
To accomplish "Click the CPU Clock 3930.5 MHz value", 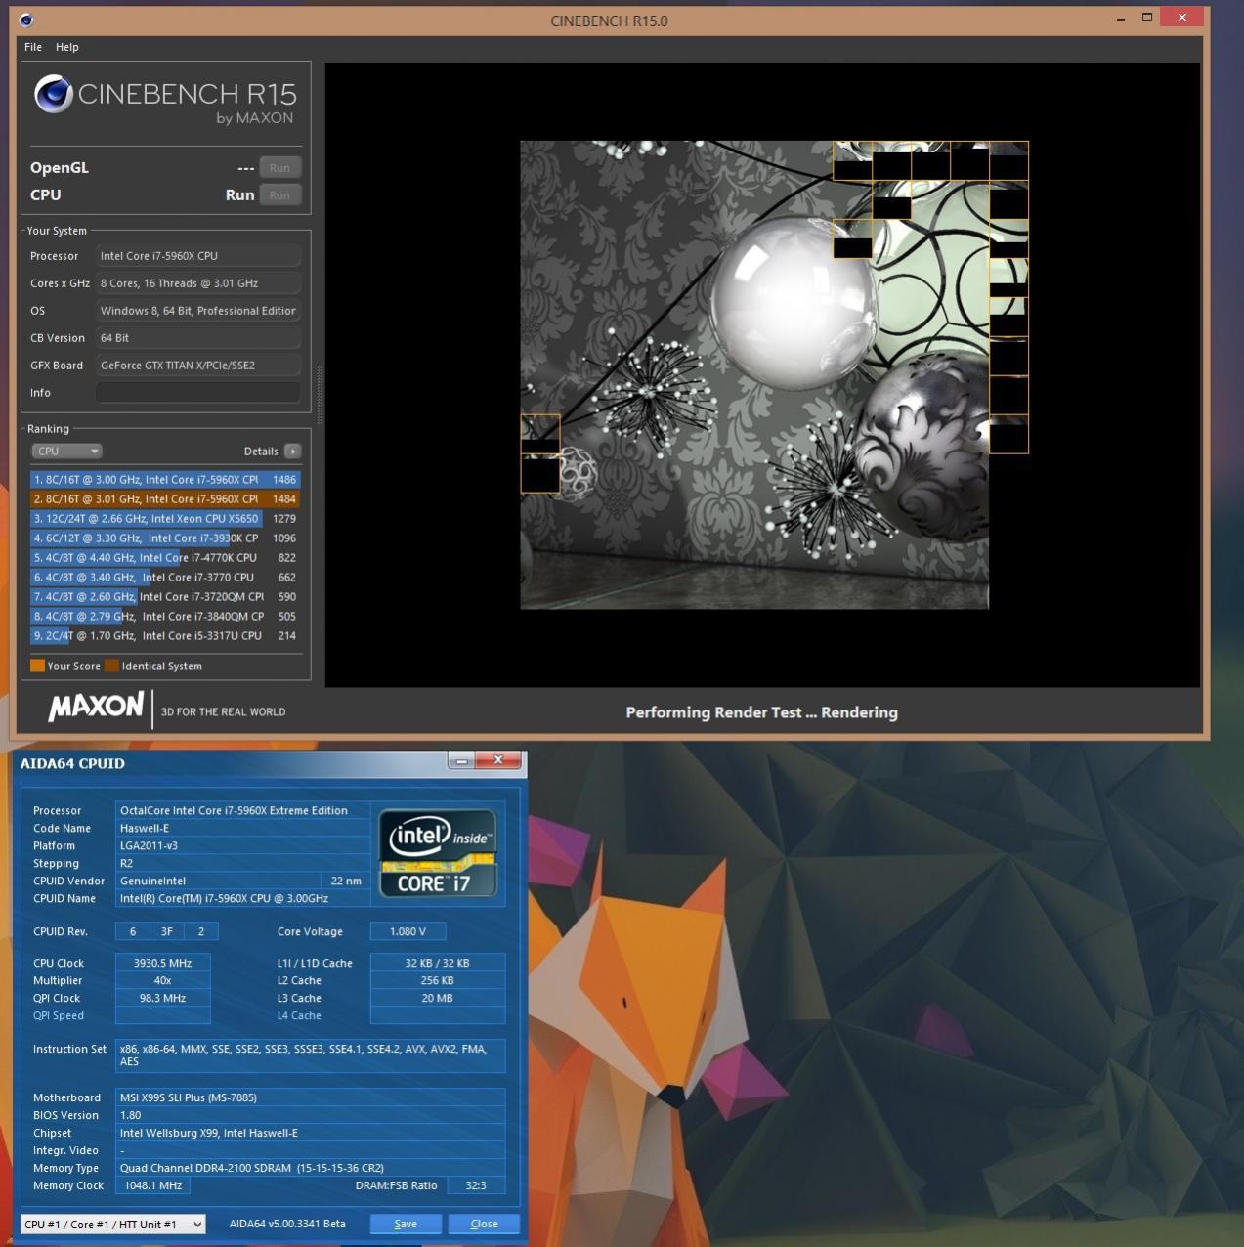I will 162,964.
